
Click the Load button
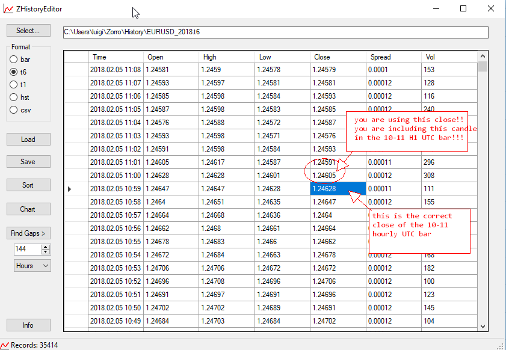28,140
